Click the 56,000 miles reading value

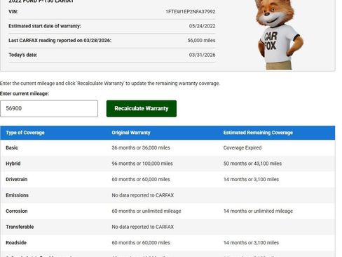(201, 41)
